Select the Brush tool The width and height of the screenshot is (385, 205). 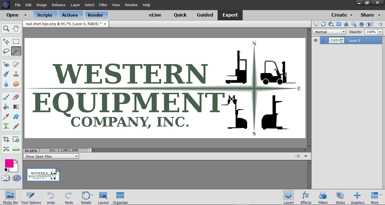point(6,97)
